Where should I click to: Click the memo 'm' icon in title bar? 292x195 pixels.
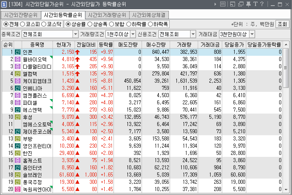tap(223, 4)
